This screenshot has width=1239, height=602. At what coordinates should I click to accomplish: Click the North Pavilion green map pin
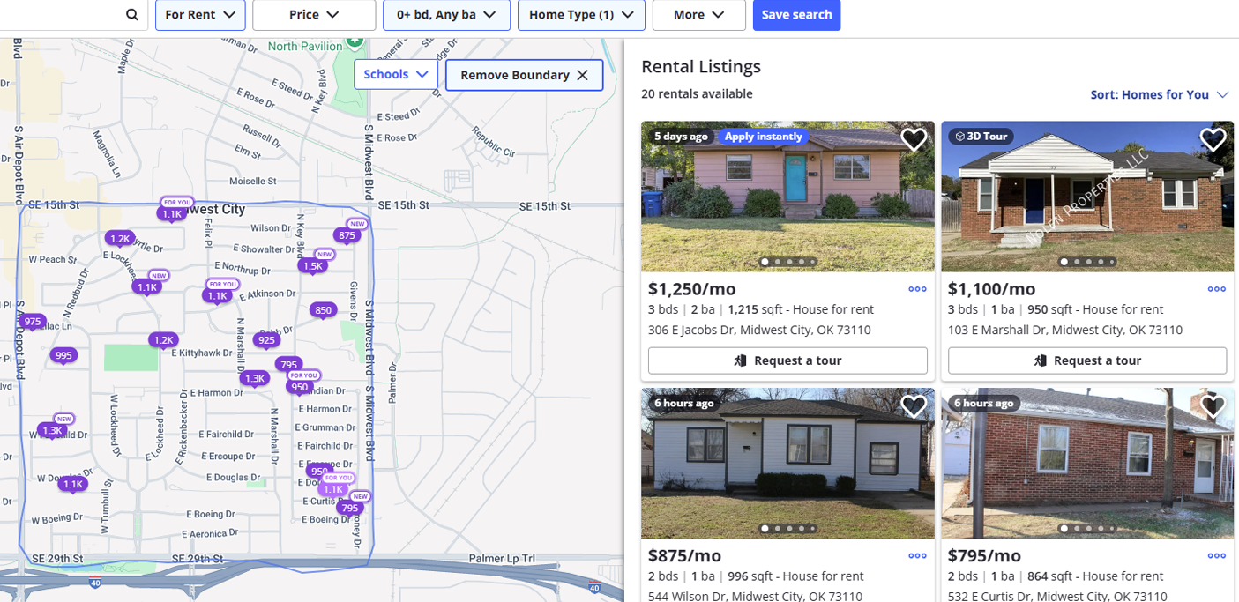click(x=355, y=41)
